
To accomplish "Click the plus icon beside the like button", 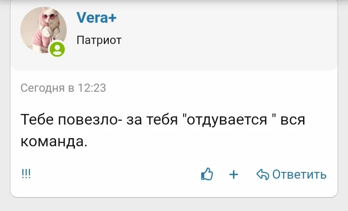I will [234, 174].
